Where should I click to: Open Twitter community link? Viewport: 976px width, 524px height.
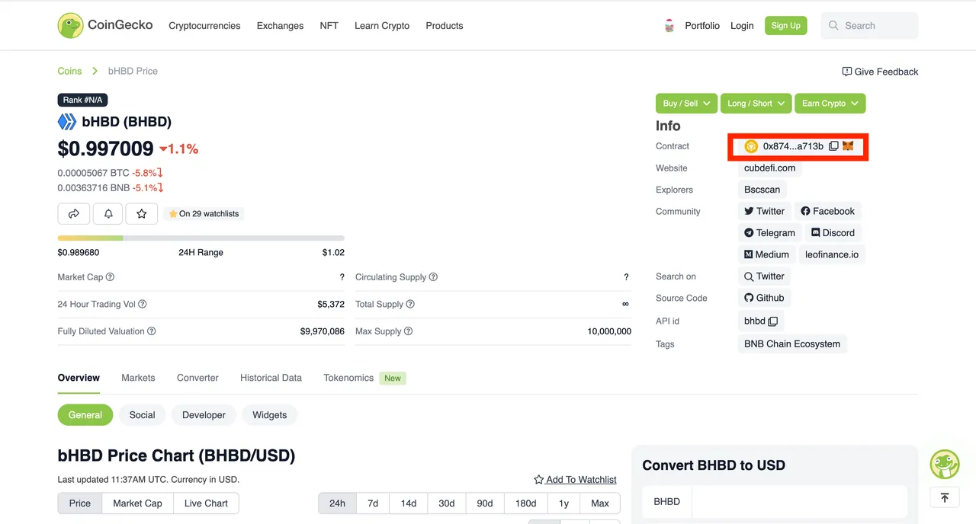point(764,211)
